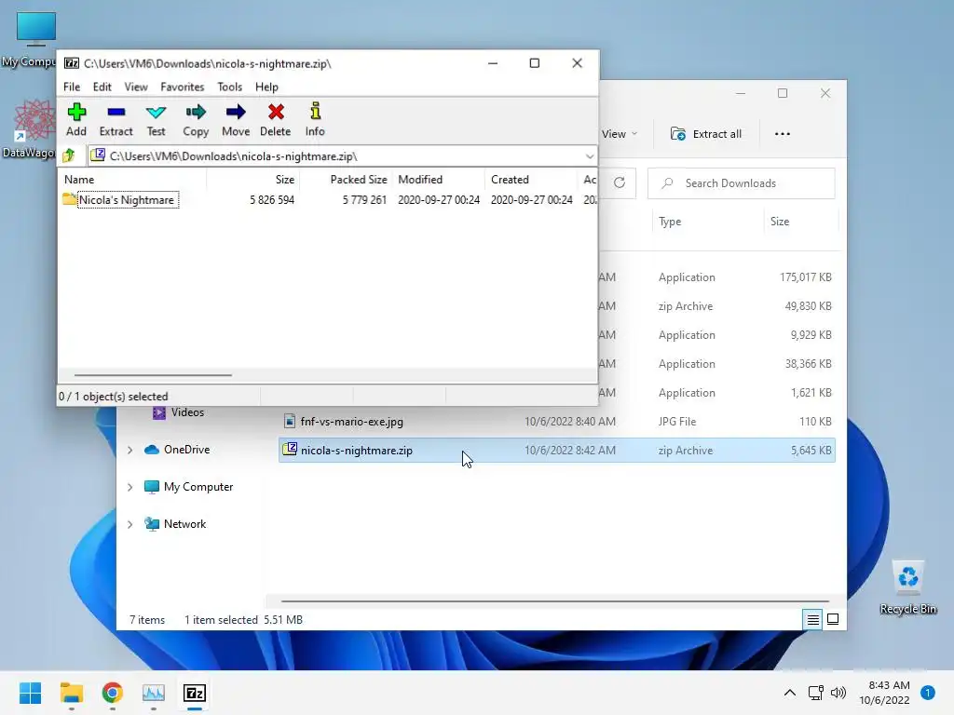
Task: Expand the My Computer tree node
Action: click(129, 487)
